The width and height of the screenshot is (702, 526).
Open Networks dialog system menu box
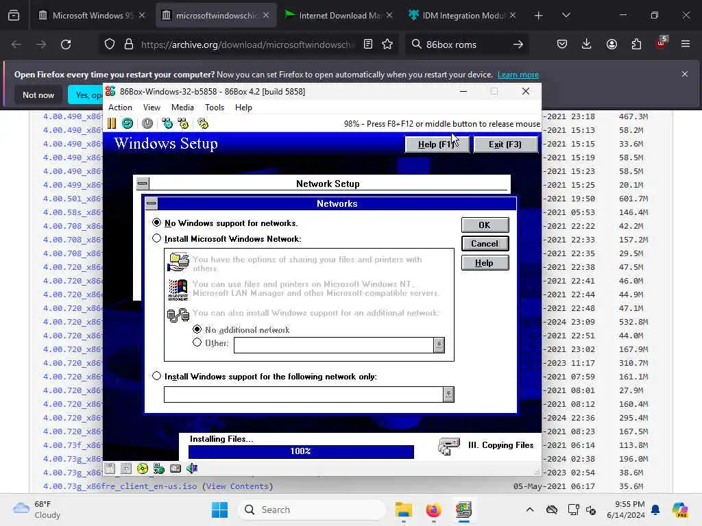152,204
